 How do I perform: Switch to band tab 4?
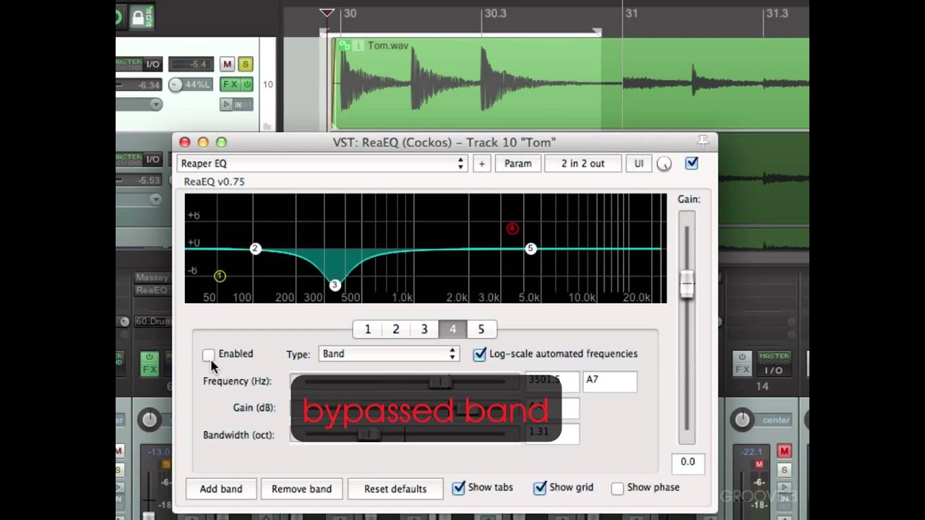(452, 329)
